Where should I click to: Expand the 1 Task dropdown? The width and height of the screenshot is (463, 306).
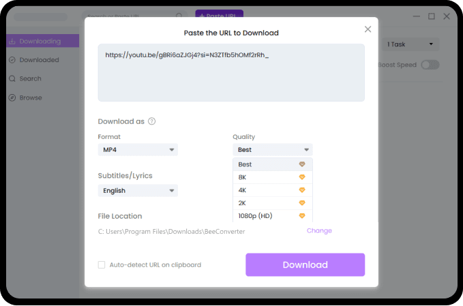point(410,44)
